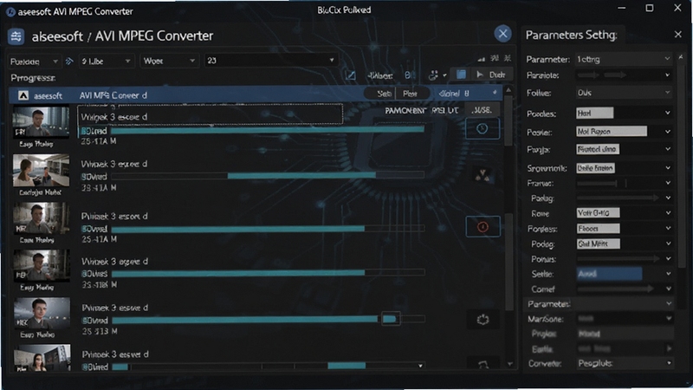This screenshot has height=390, width=693.
Task: Open the Woee dropdown
Action: (168, 61)
